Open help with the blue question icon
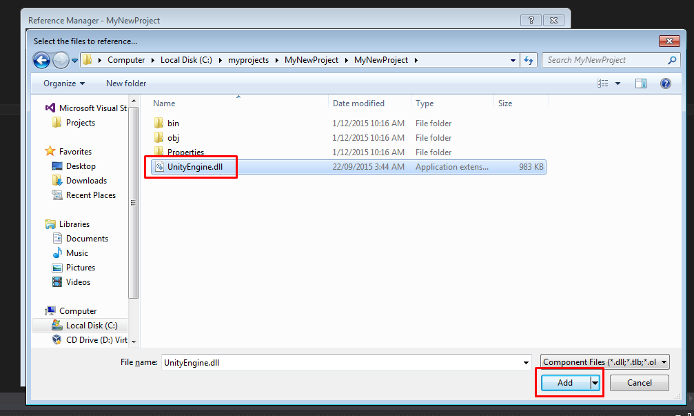This screenshot has width=694, height=416. pyautogui.click(x=665, y=83)
